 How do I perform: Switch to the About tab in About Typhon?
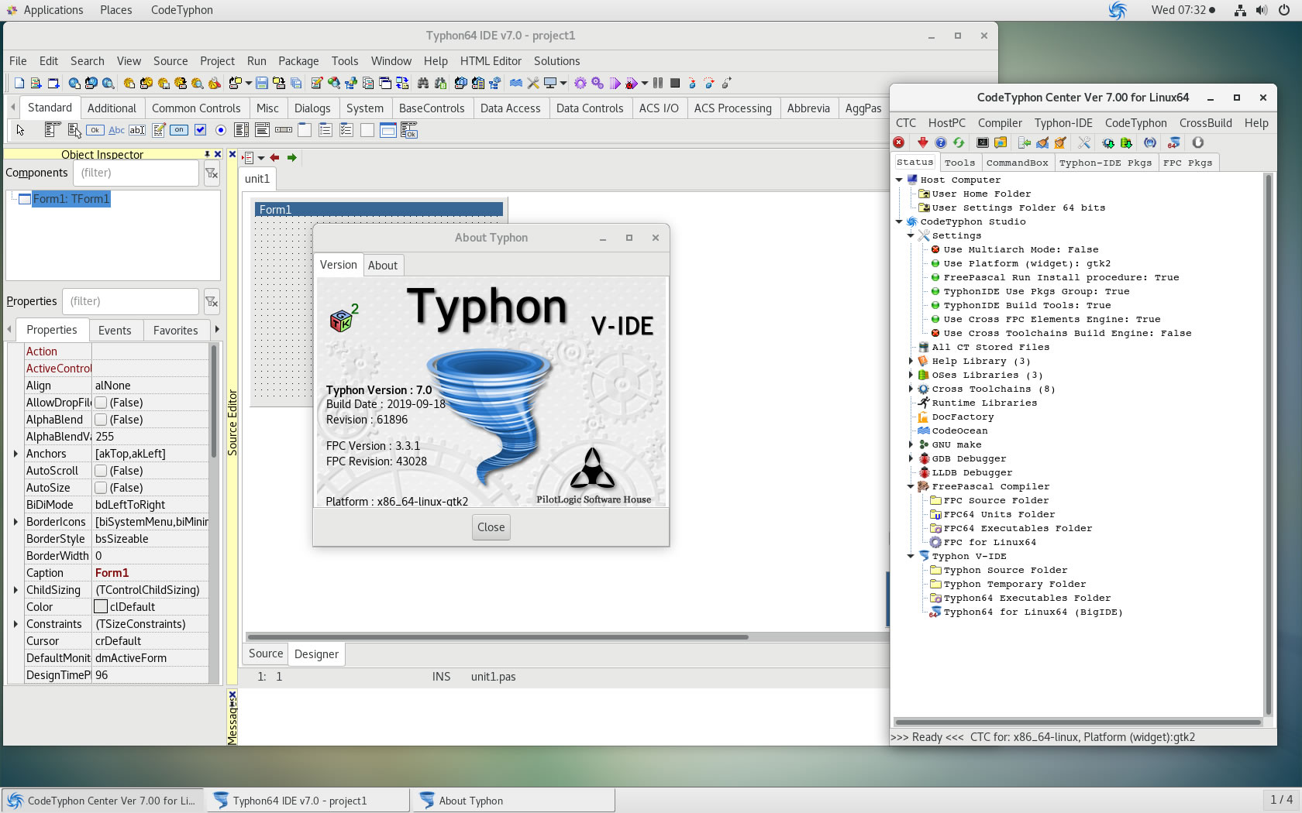(383, 265)
